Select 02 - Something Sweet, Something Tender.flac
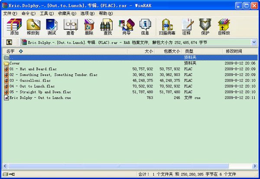 click(x=53, y=75)
